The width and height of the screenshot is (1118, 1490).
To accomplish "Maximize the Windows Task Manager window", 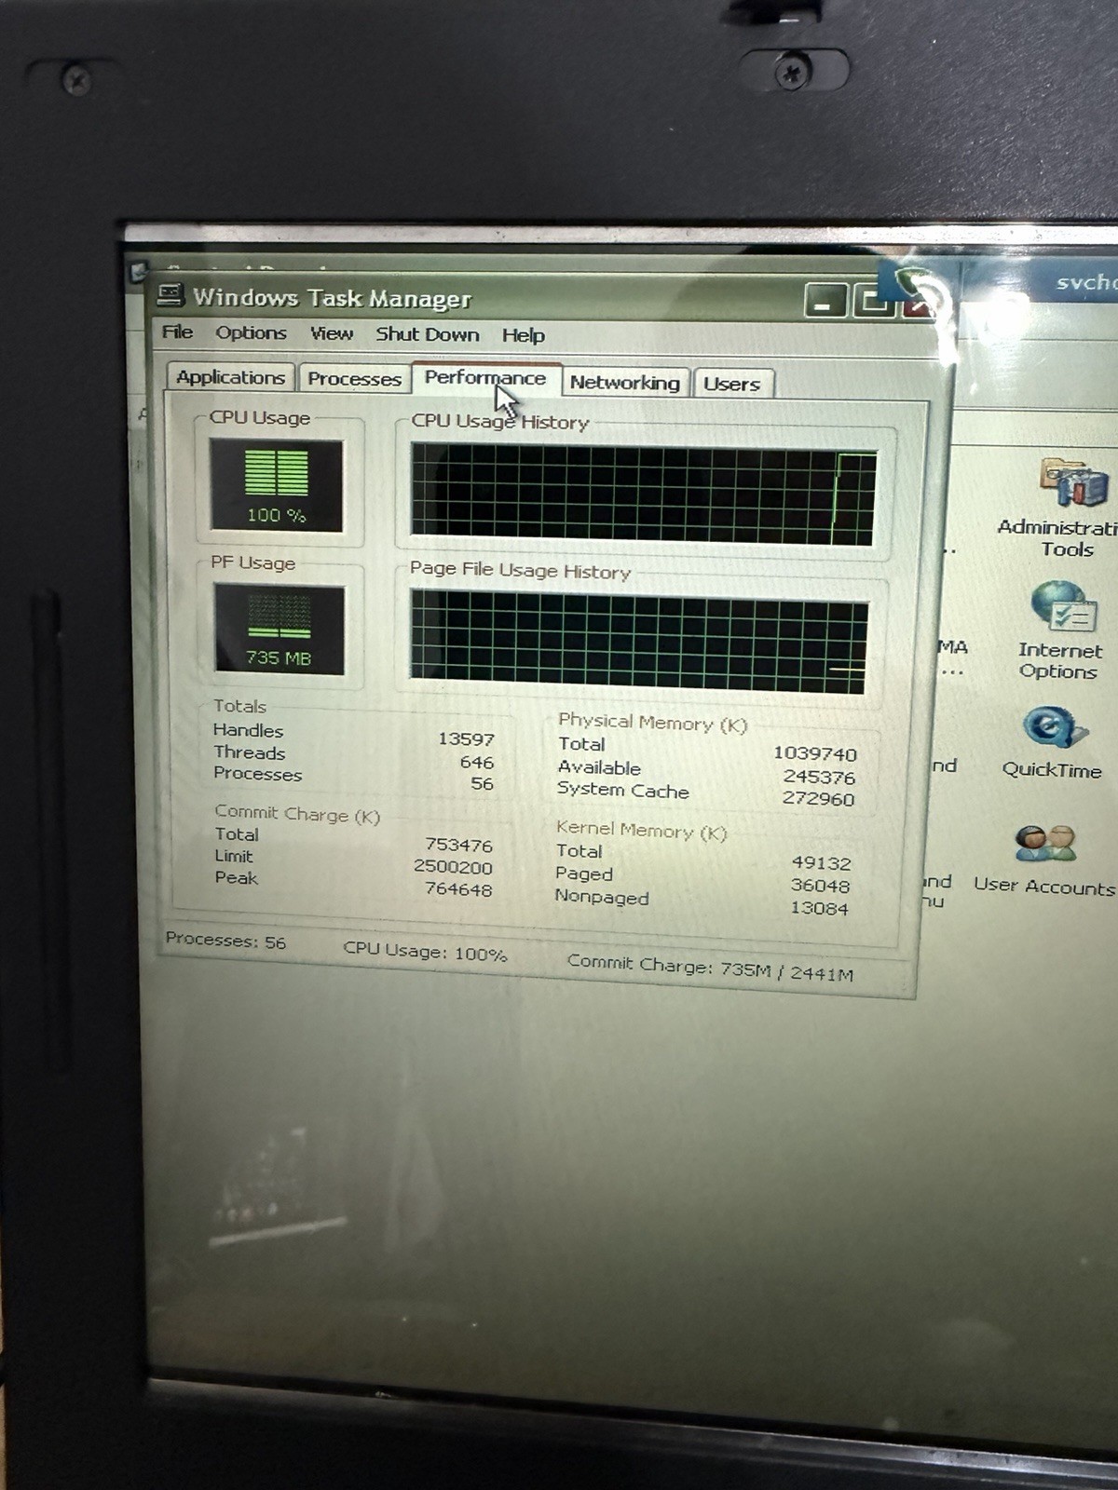I will tap(873, 302).
